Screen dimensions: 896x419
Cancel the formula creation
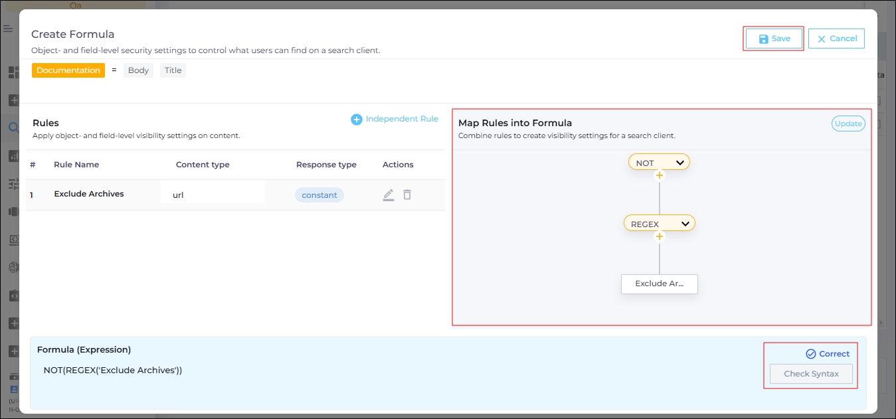(836, 39)
